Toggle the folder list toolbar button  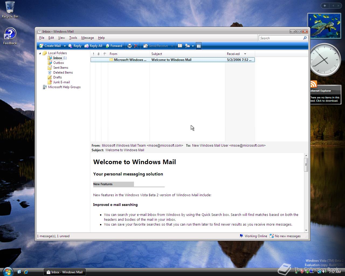point(199,46)
